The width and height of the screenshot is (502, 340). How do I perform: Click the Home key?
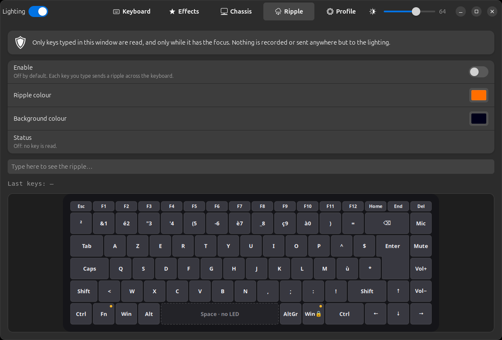click(376, 206)
